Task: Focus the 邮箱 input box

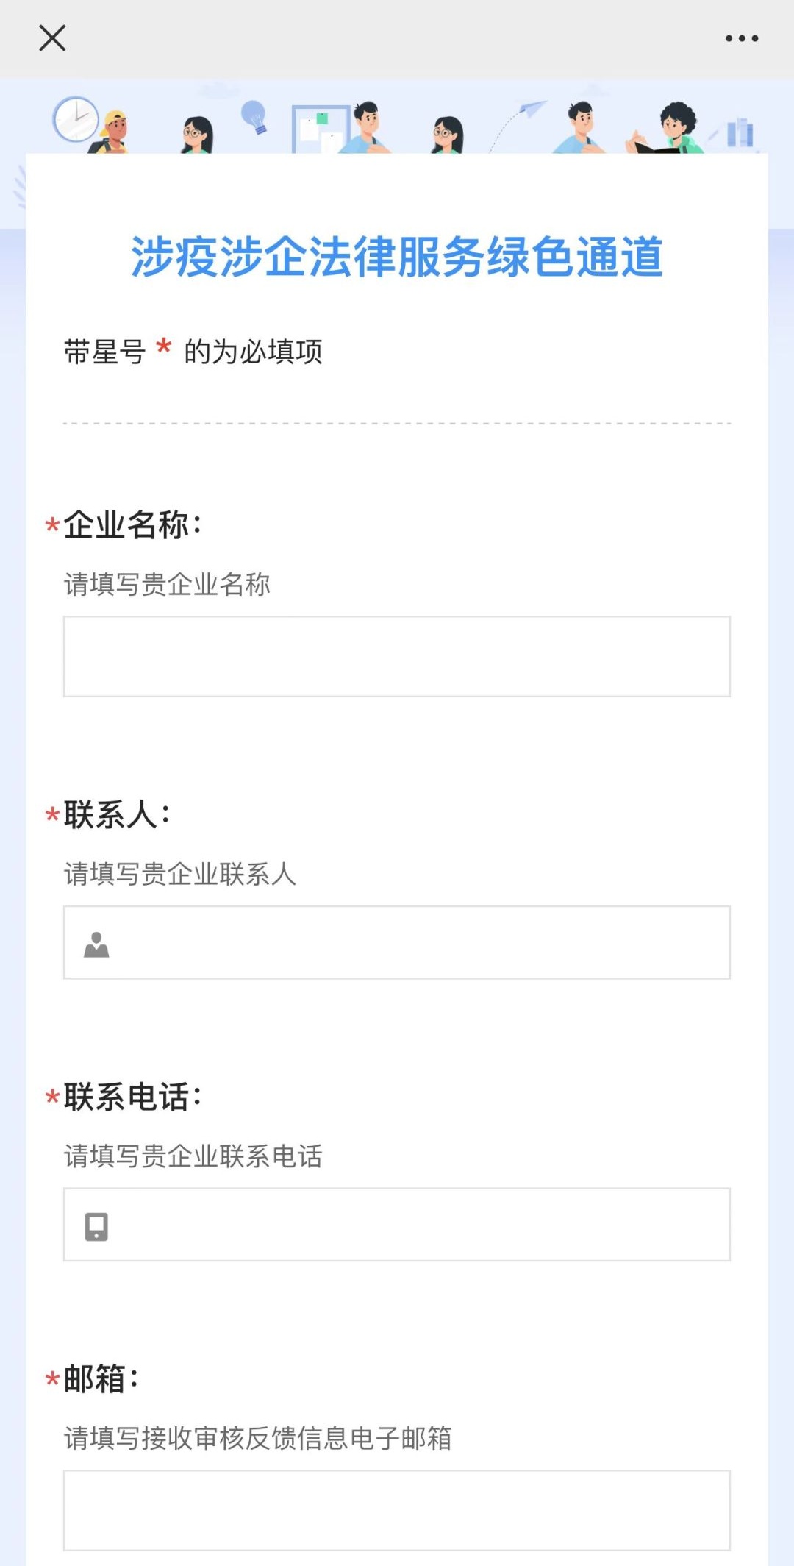Action: pos(397,1509)
